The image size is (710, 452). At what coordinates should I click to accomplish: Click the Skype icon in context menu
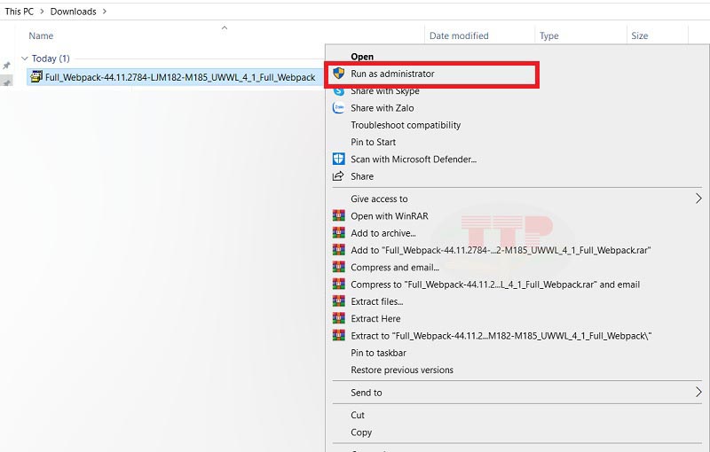338,90
